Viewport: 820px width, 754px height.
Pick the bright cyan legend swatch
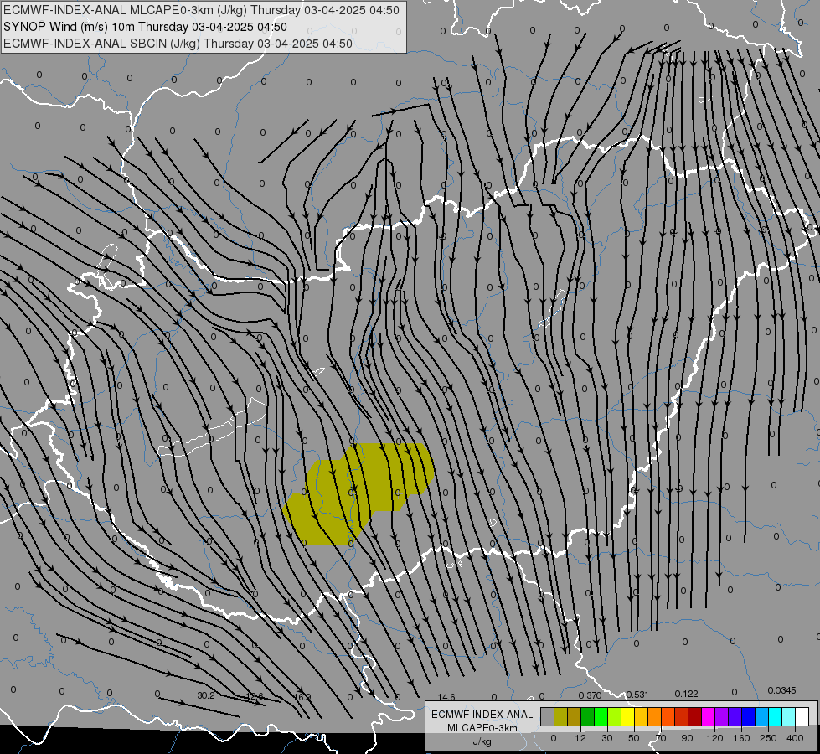[x=775, y=716]
